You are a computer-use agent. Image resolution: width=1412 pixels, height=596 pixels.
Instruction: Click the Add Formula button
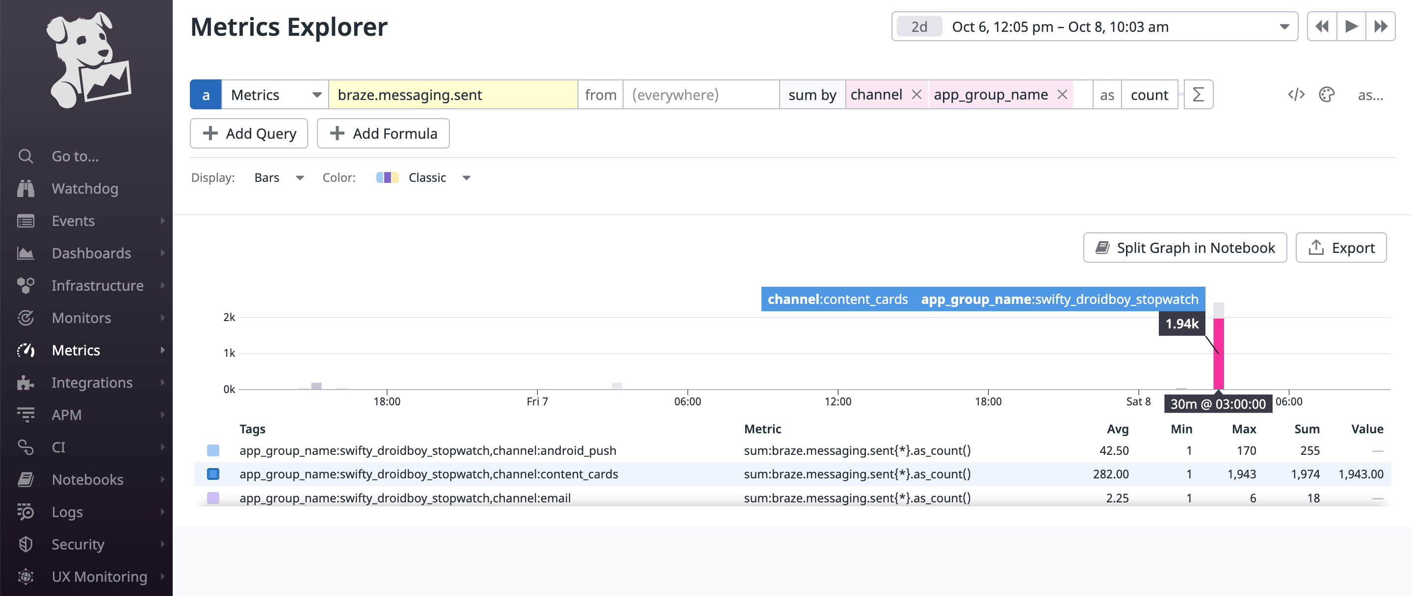click(x=383, y=134)
